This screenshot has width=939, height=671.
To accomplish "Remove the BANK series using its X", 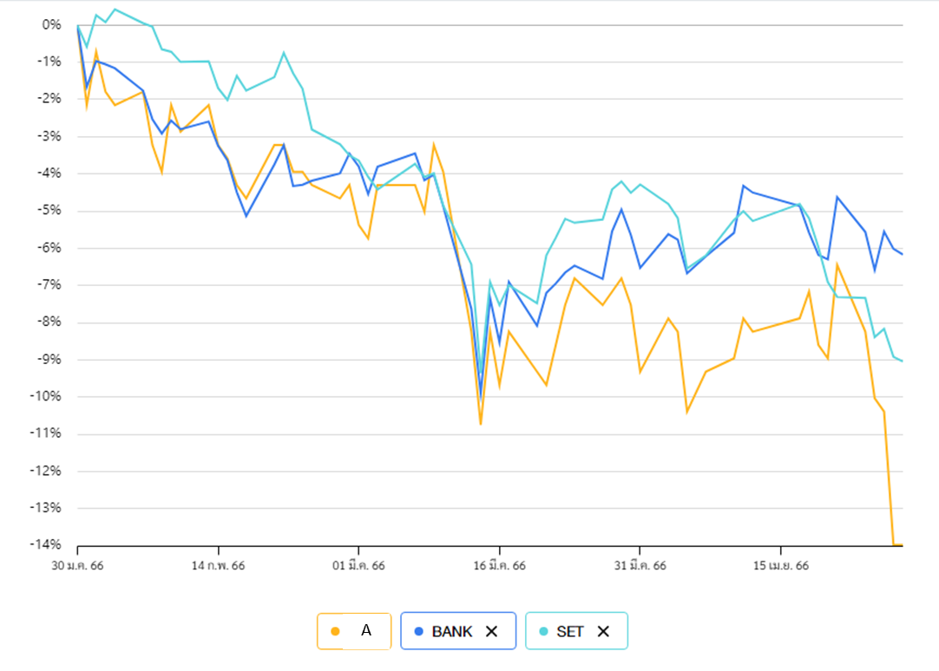I will click(x=491, y=631).
